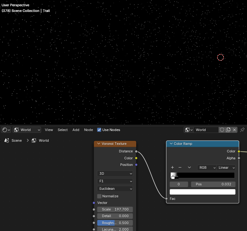The width and height of the screenshot is (247, 231).
Task: Unlink the World datablock with X icon
Action: 234,130
